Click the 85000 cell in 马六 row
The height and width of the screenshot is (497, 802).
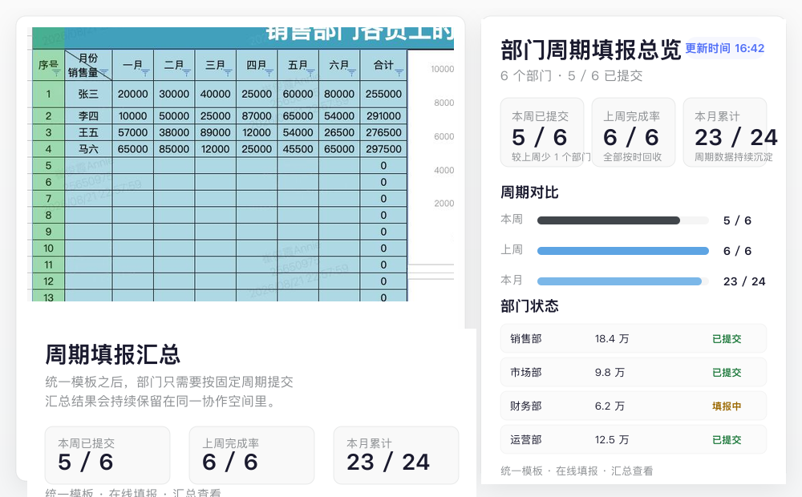click(174, 149)
